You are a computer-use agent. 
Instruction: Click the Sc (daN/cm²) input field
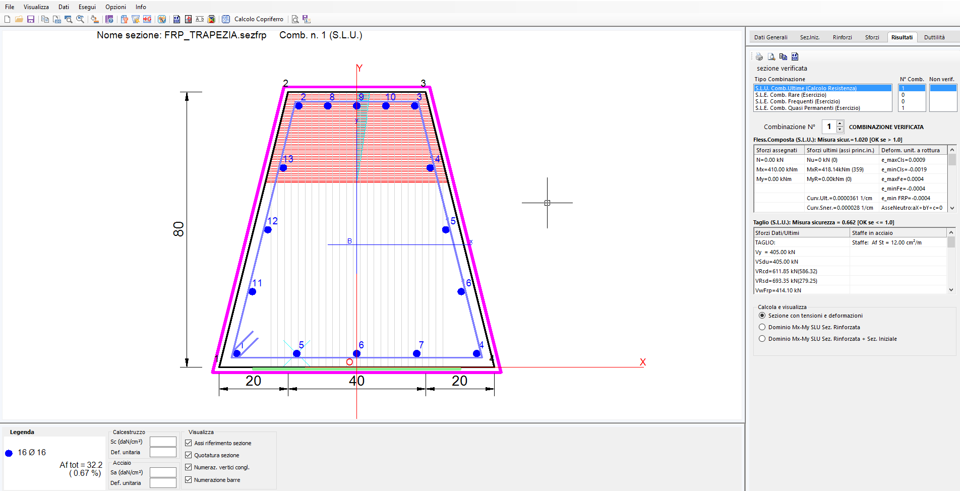(163, 442)
